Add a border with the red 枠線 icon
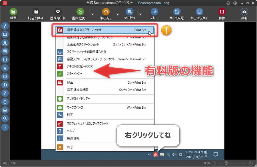Image resolution: width=257 pixels, height=167 pixels. [x=222, y=12]
